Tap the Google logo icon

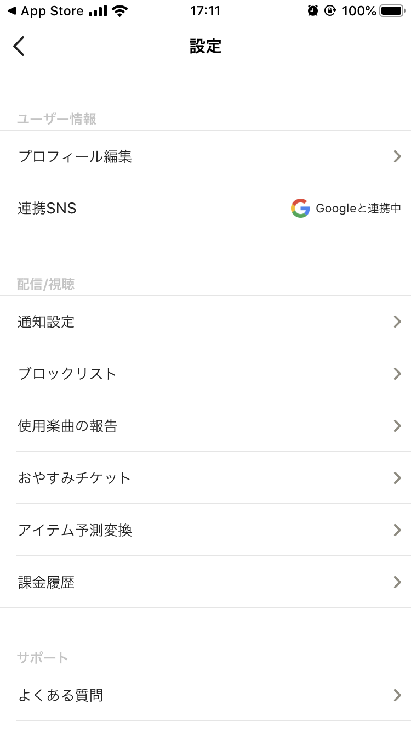tap(300, 209)
